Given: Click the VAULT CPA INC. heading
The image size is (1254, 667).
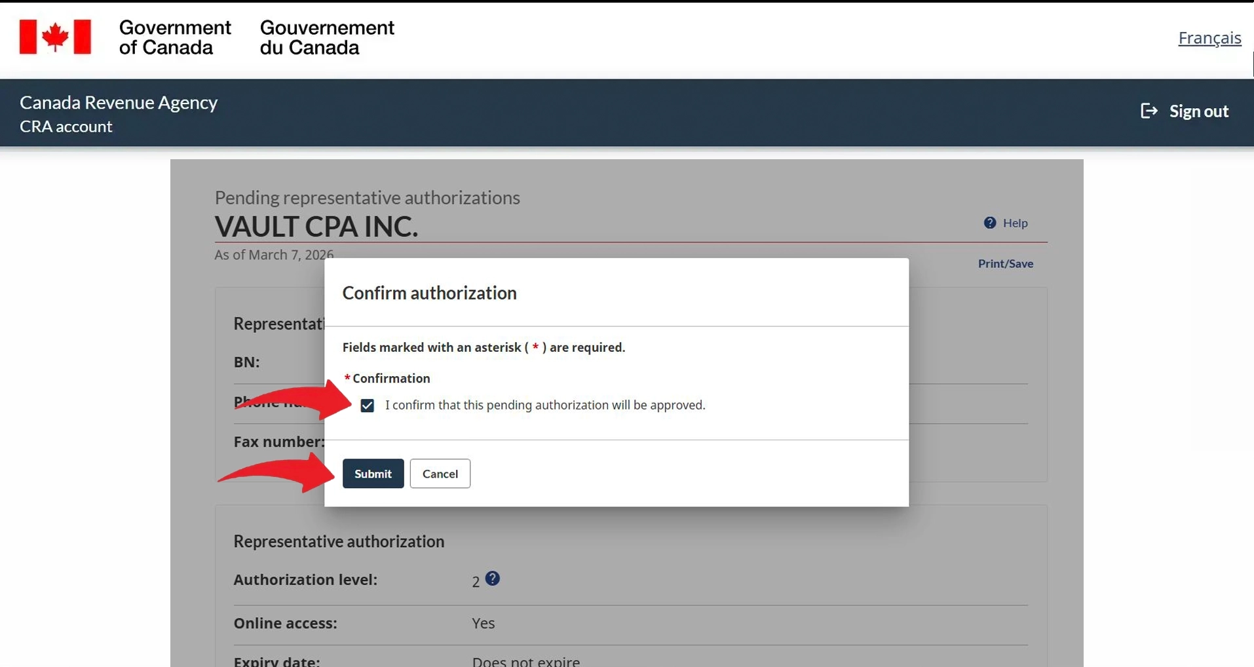Looking at the screenshot, I should (316, 227).
